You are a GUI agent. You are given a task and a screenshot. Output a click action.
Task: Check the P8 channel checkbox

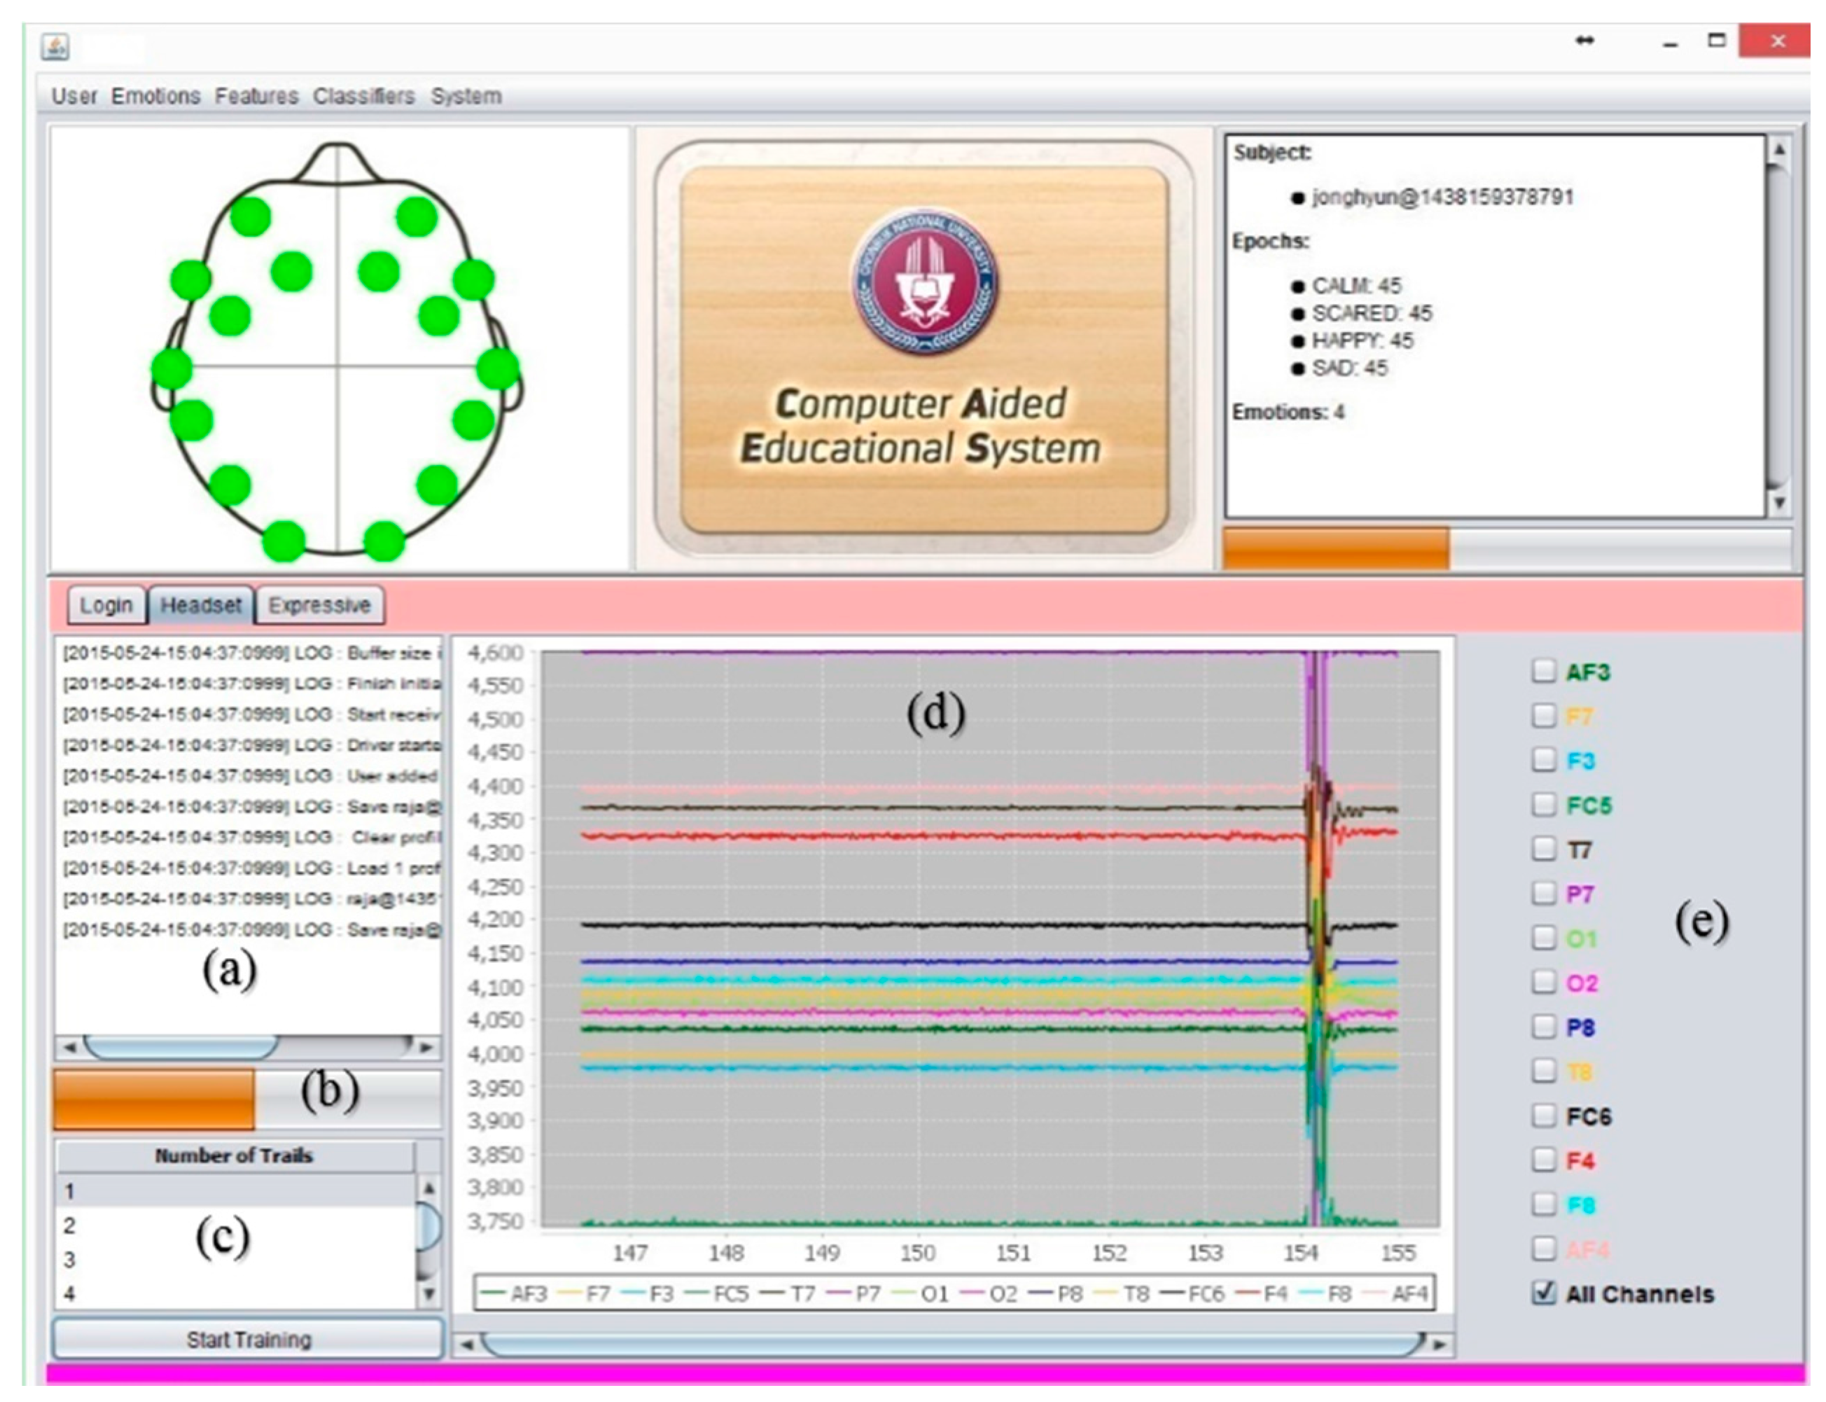point(1544,1026)
